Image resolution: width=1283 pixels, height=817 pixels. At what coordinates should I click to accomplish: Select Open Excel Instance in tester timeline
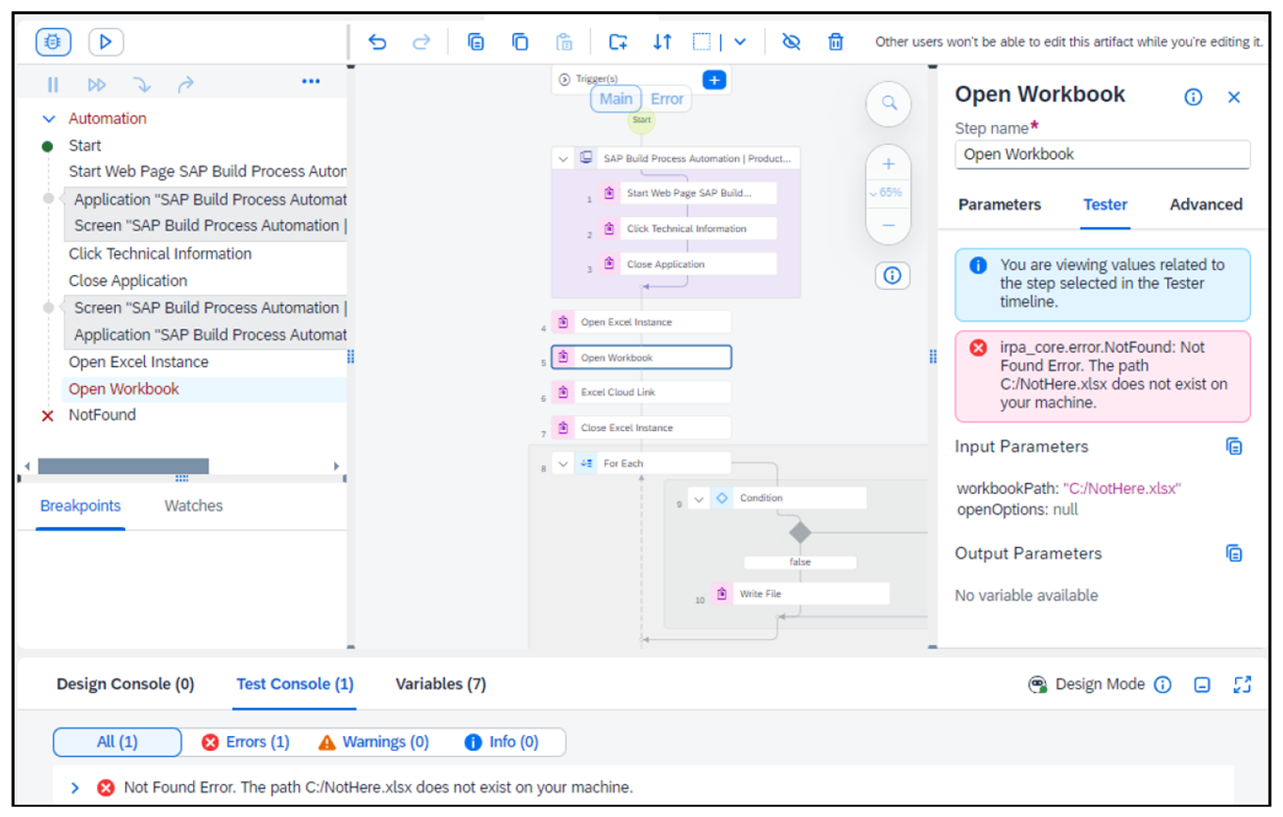coord(138,362)
